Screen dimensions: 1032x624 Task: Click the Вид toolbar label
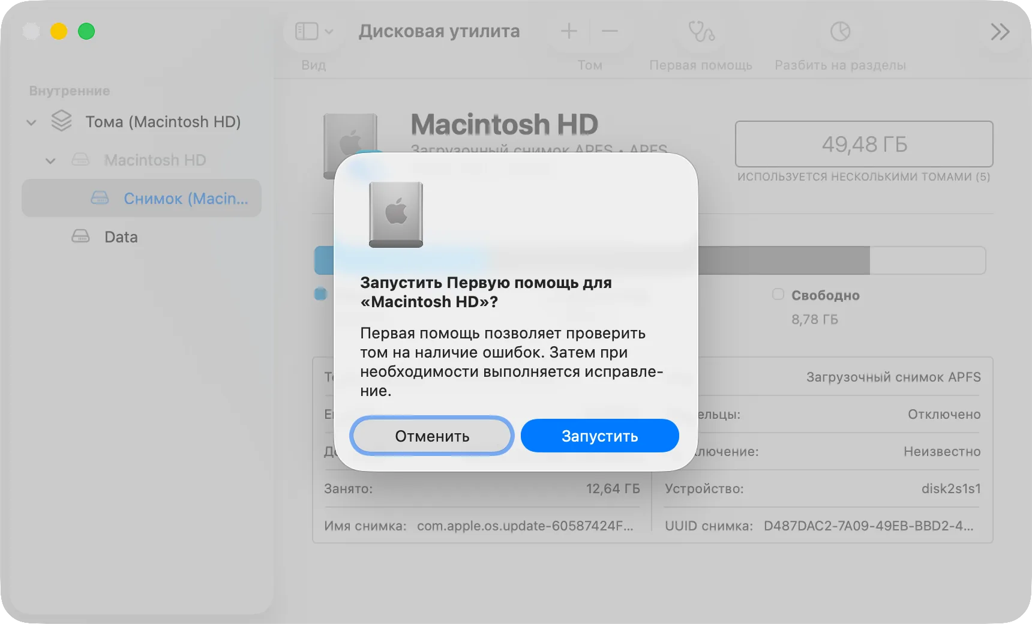tap(314, 65)
